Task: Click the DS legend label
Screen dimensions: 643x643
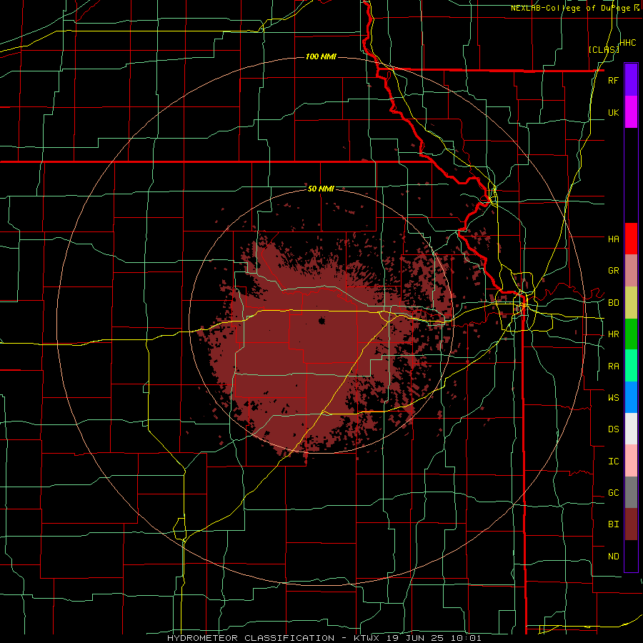Action: [x=613, y=429]
